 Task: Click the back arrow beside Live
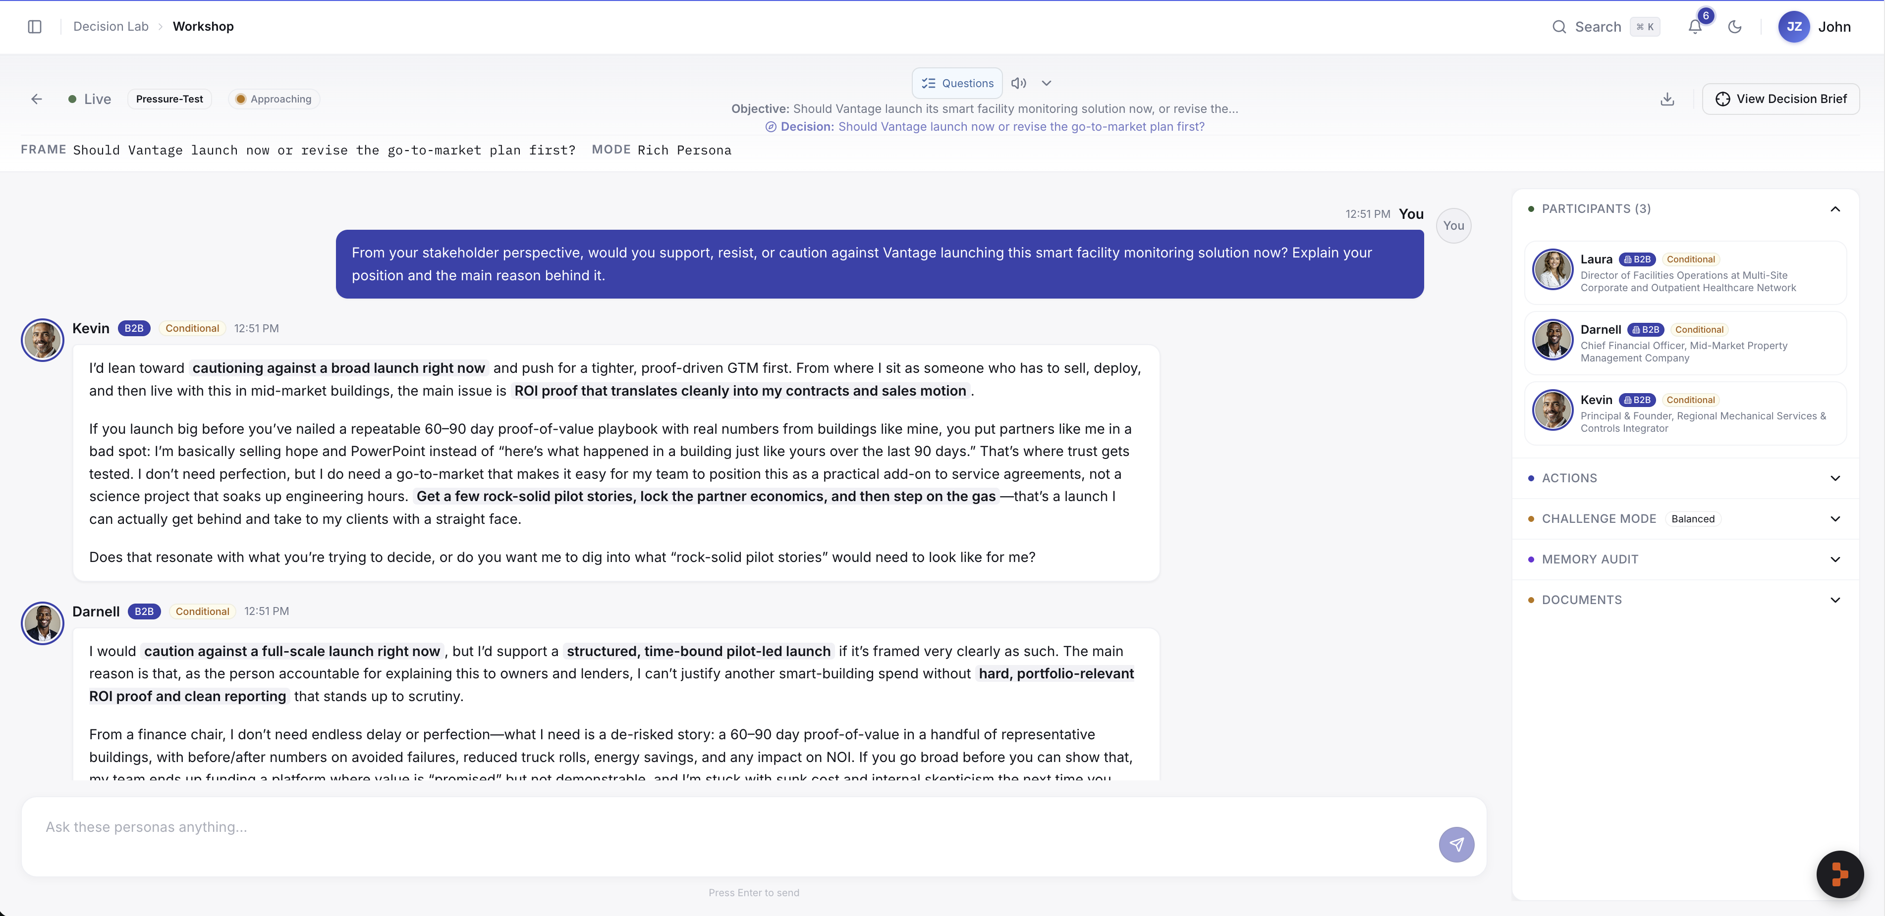[x=37, y=99]
